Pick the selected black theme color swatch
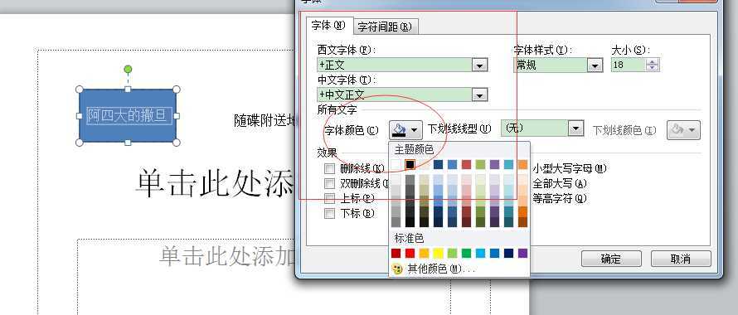738x315 pixels. pos(410,164)
